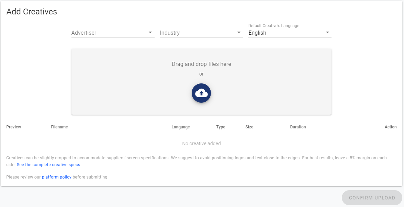Screen dimensions: 404x207
Task: Open the Advertiser dropdown
Action: pos(113,33)
